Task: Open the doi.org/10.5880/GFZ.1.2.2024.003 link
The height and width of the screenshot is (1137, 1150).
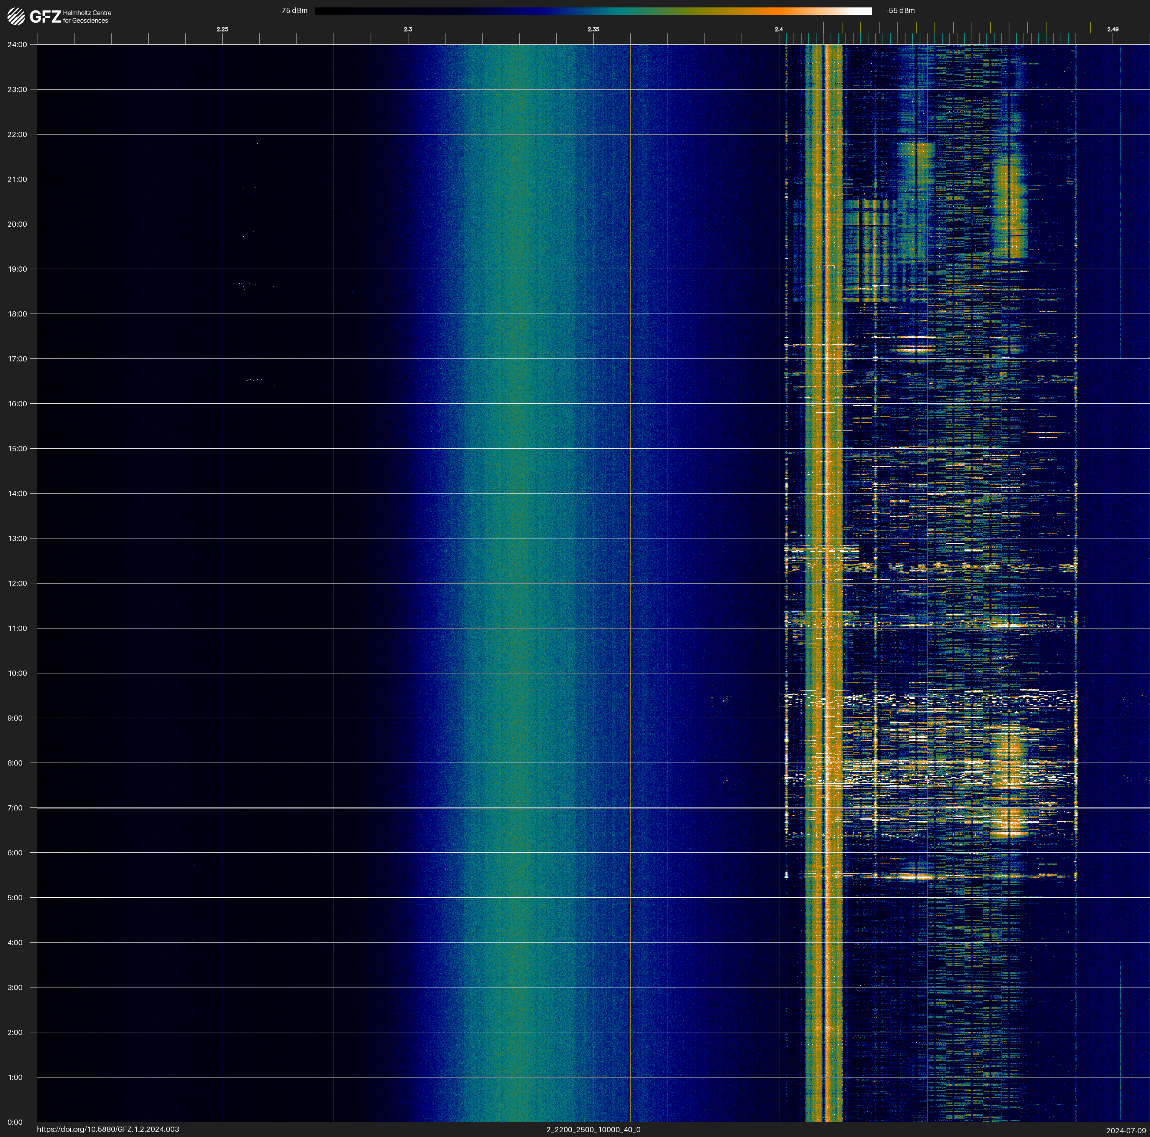Action: tap(108, 1129)
